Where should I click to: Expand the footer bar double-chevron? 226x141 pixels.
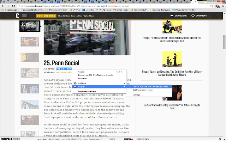point(220,139)
